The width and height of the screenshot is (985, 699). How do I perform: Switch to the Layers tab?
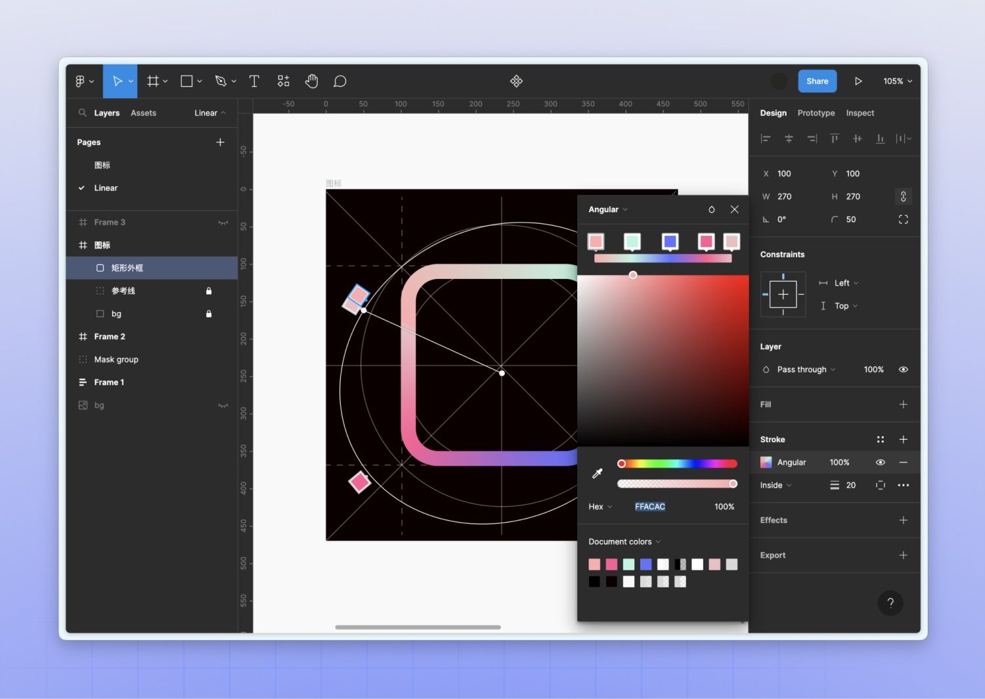pyautogui.click(x=106, y=113)
